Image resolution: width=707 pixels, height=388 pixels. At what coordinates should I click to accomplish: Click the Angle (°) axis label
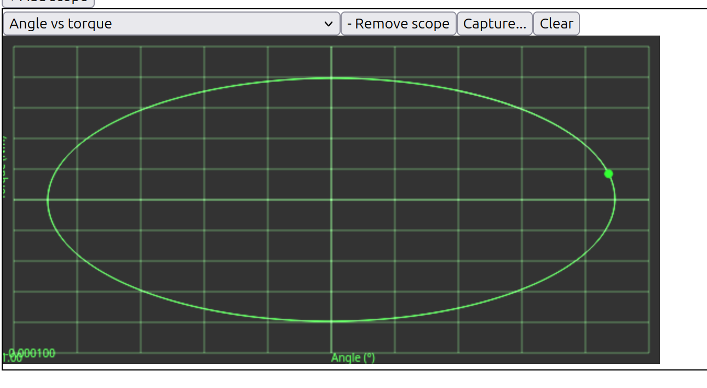pos(353,357)
